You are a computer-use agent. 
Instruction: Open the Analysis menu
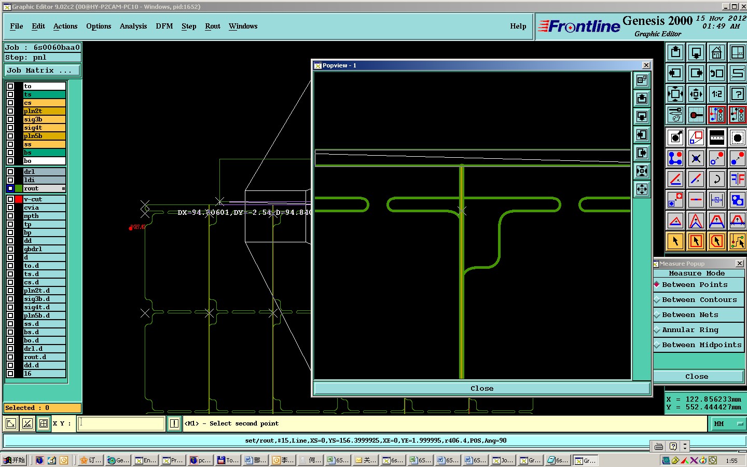pyautogui.click(x=133, y=26)
